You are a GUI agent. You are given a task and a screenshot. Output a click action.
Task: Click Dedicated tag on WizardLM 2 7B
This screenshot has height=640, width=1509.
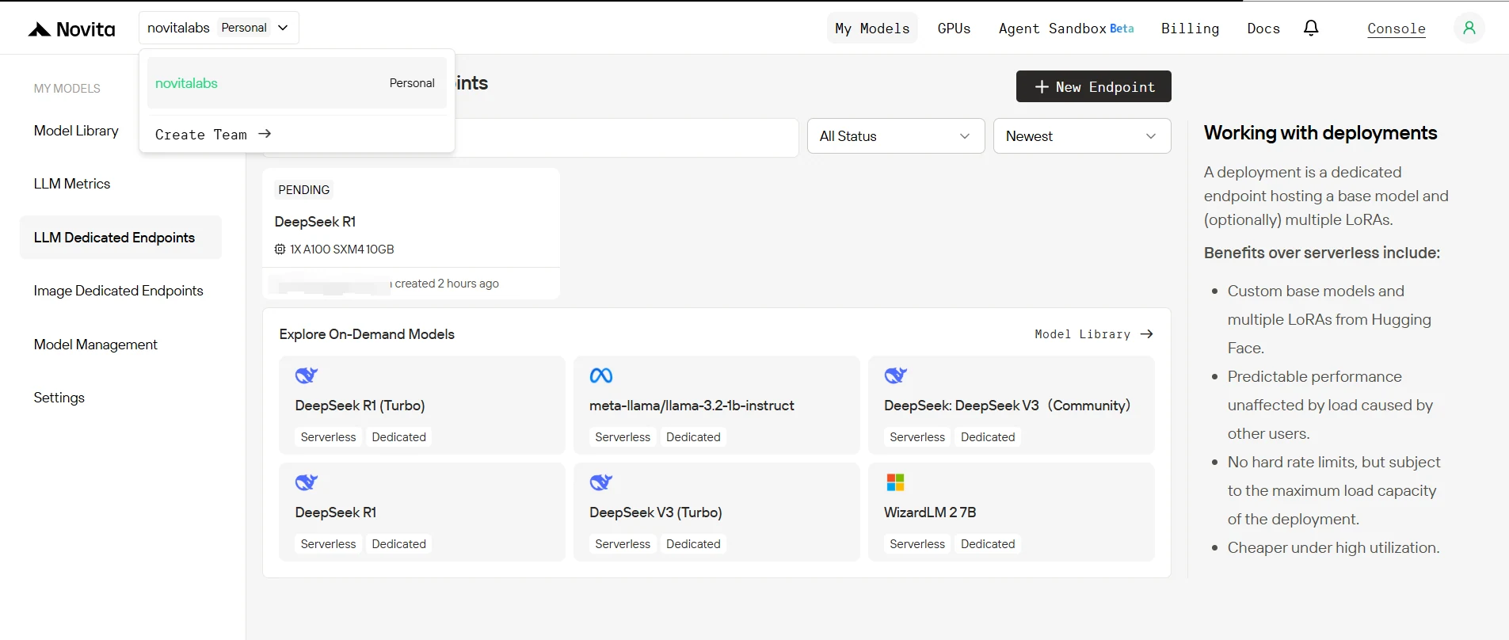click(988, 544)
